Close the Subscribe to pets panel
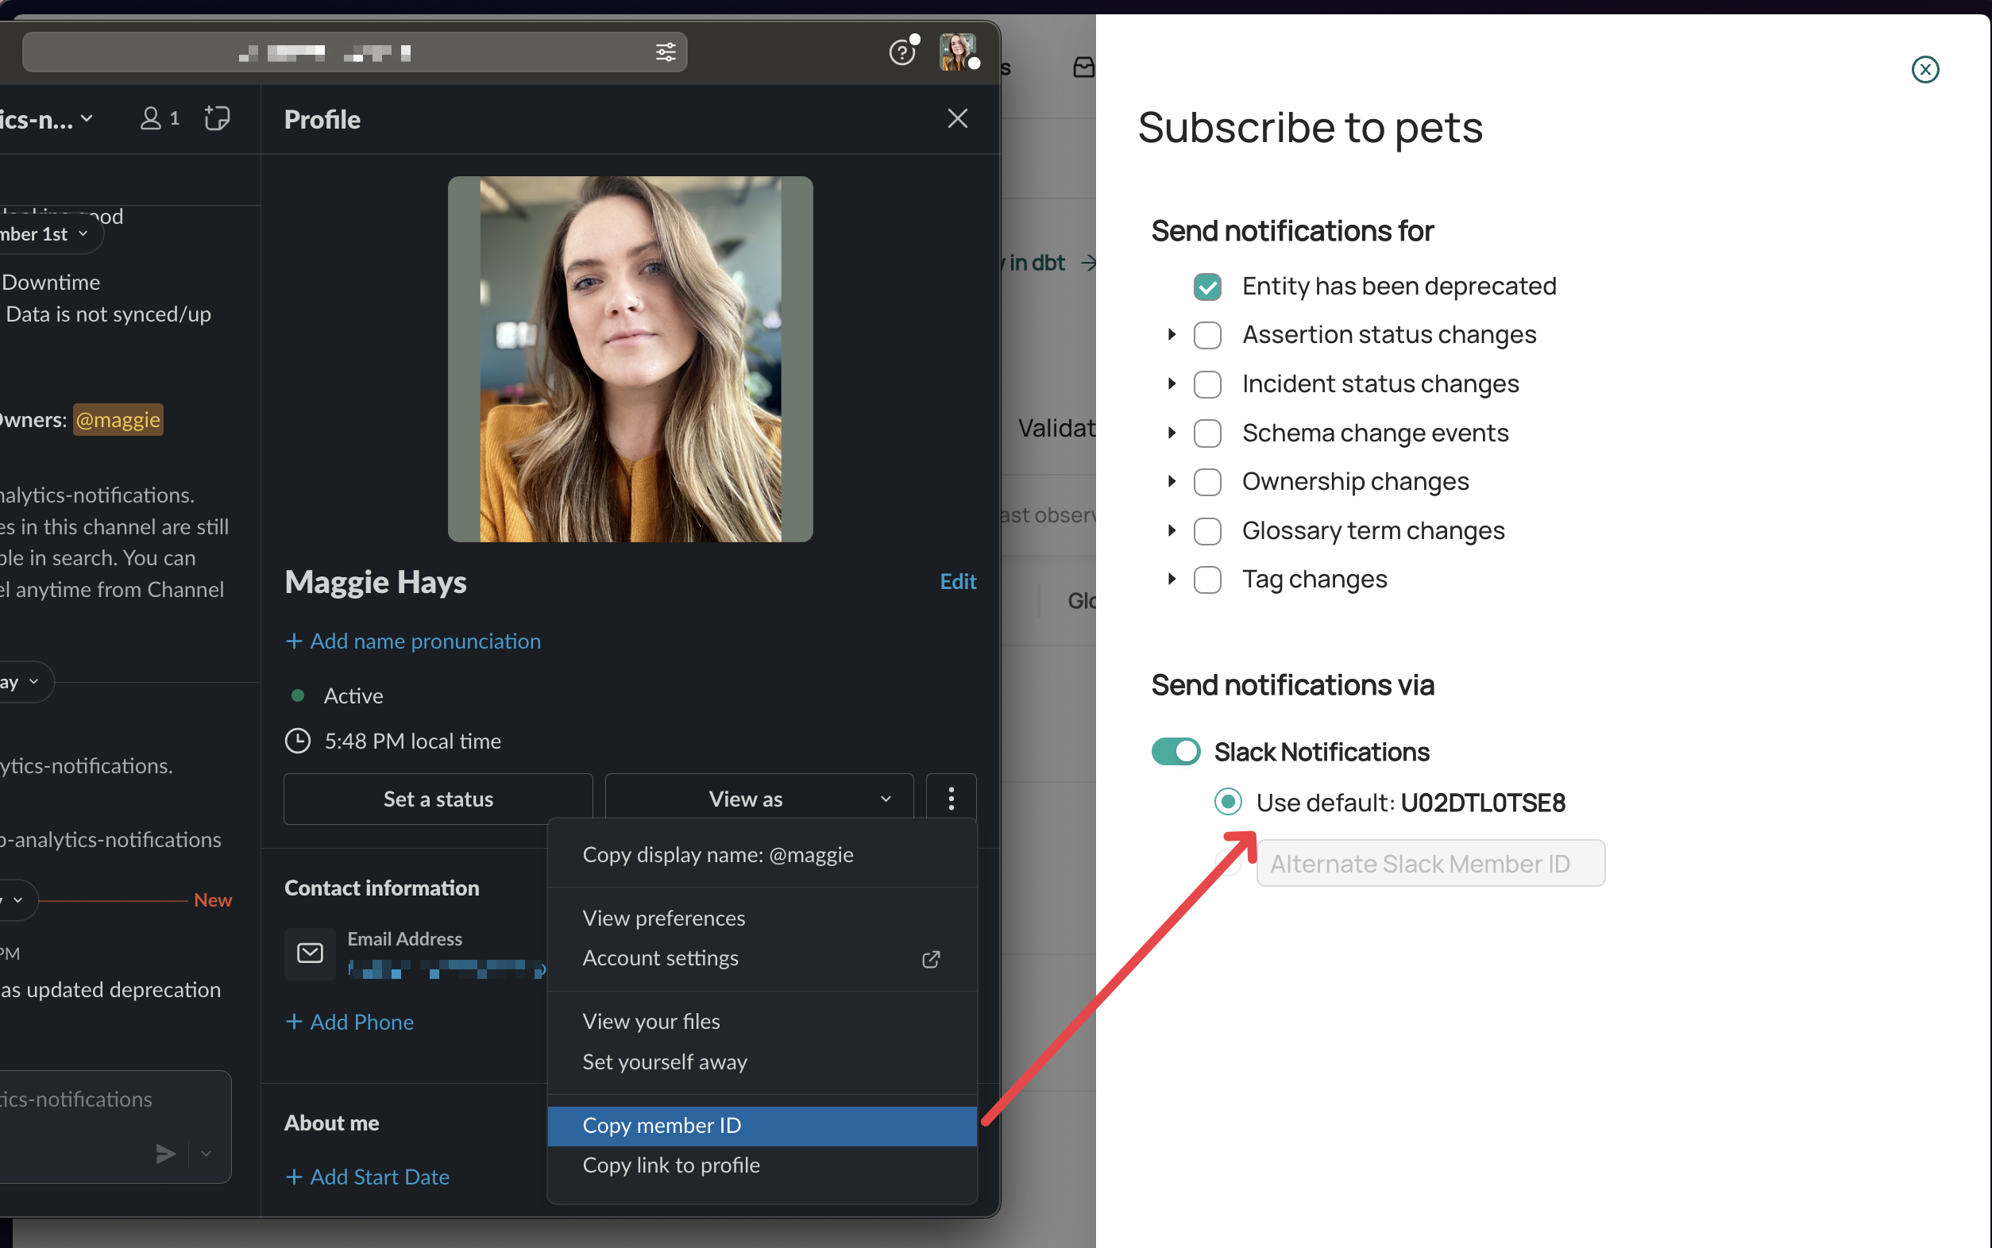The image size is (1992, 1248). click(1924, 69)
